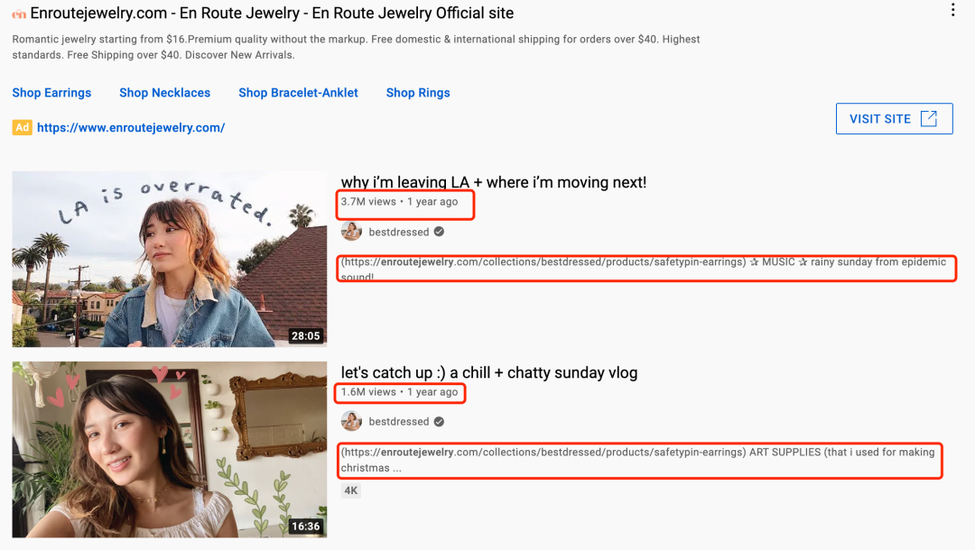Click the 4K badge under sunday vlog

pyautogui.click(x=350, y=490)
